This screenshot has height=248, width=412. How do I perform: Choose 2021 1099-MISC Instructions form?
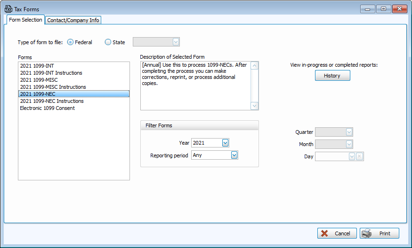[x=53, y=87]
